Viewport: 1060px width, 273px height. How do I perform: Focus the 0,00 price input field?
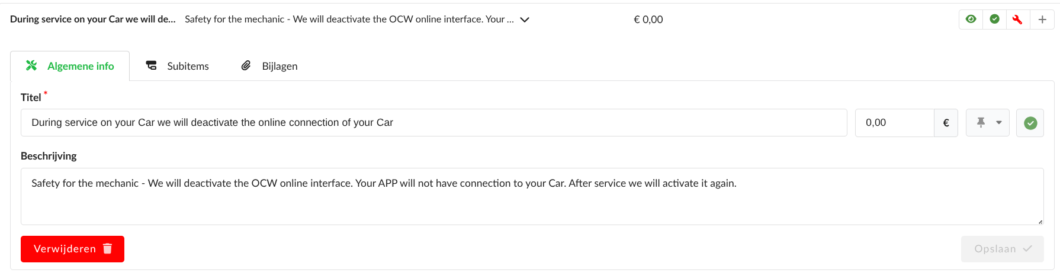894,123
